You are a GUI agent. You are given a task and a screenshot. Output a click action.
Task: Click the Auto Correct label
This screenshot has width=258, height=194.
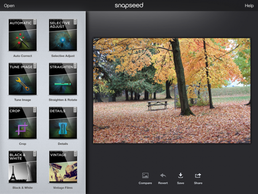pos(23,56)
